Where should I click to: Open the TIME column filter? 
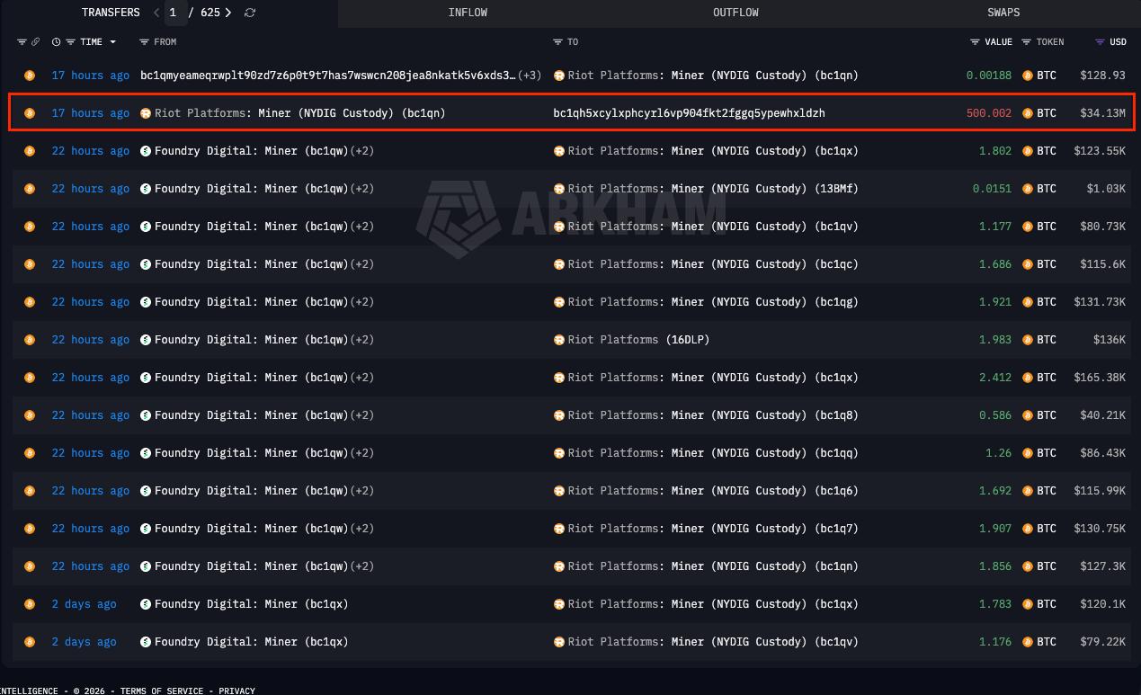tap(70, 42)
